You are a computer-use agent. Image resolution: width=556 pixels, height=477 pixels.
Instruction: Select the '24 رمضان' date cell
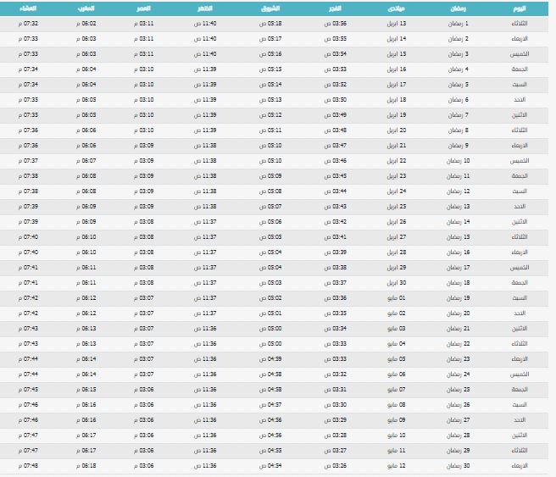[x=459, y=374]
